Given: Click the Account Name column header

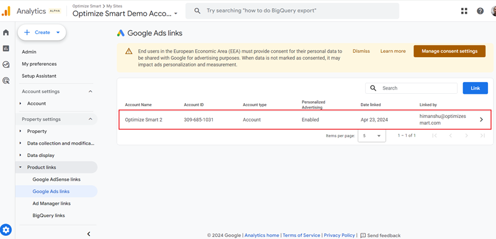Looking at the screenshot, I should 138,105.
